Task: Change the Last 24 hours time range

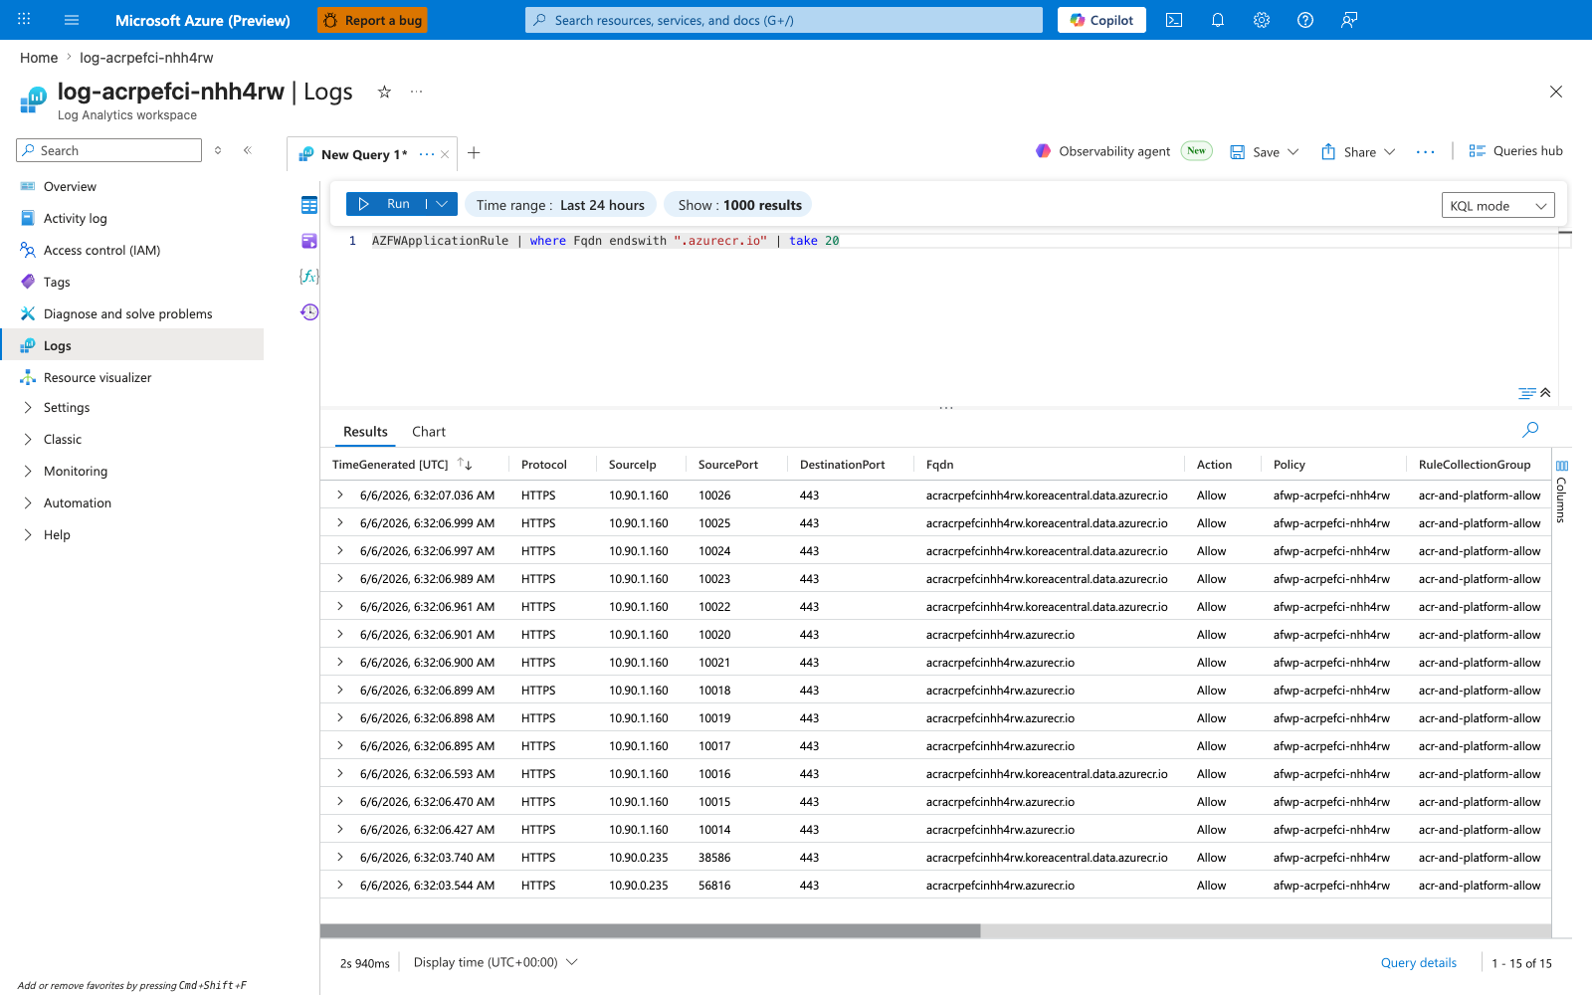Action: pyautogui.click(x=560, y=205)
